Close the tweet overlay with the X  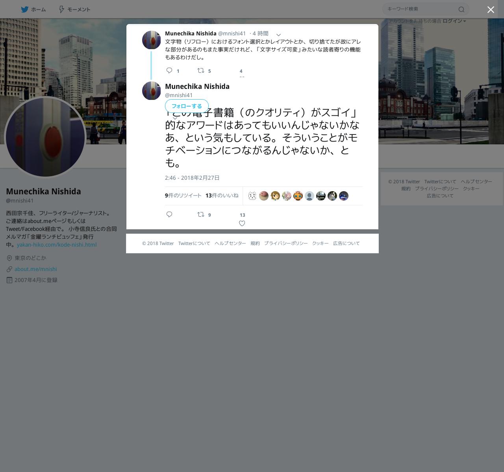coord(491,10)
